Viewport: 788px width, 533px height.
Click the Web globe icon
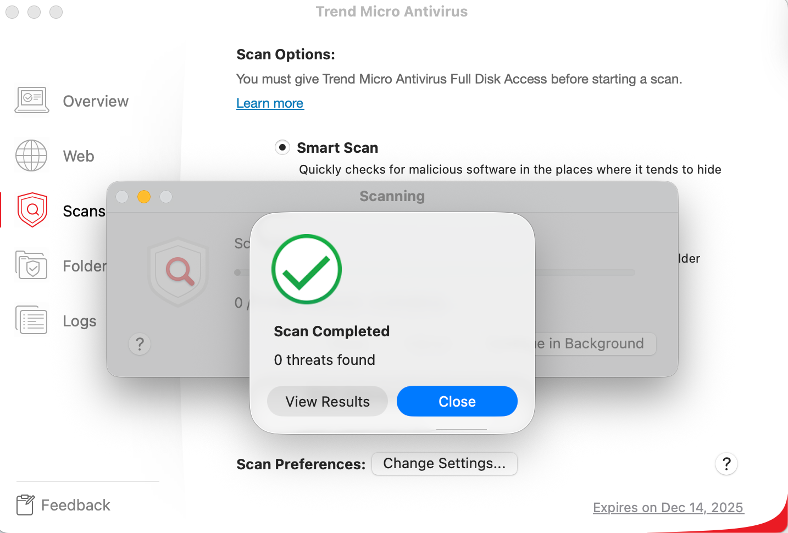click(31, 156)
